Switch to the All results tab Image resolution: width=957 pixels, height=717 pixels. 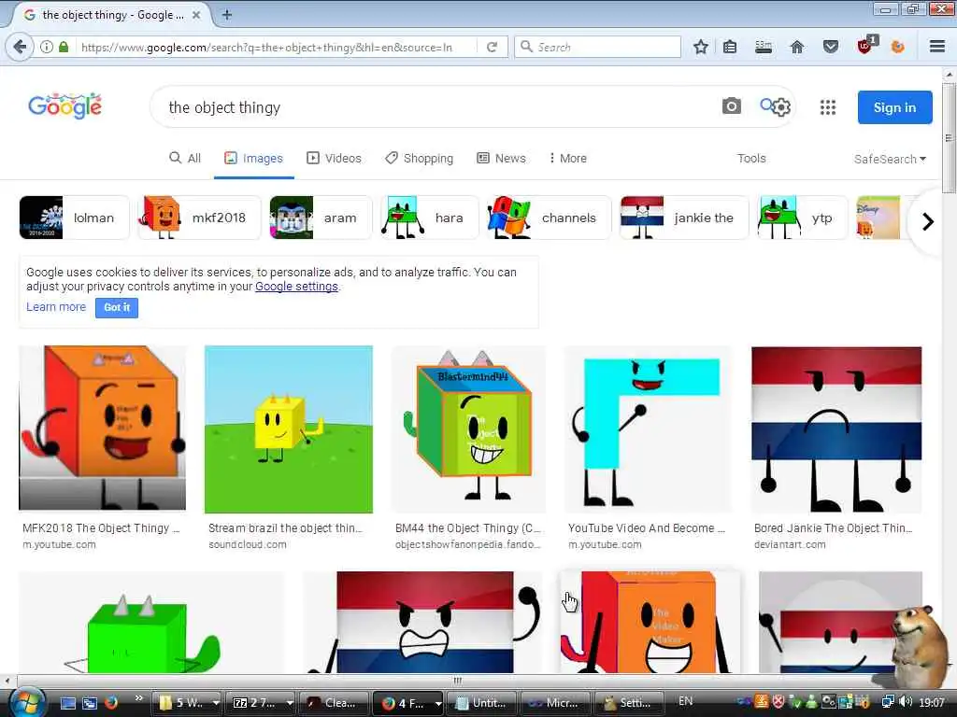tap(185, 159)
